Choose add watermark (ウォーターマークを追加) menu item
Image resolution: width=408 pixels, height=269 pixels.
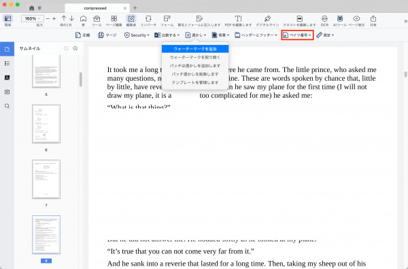tap(195, 49)
